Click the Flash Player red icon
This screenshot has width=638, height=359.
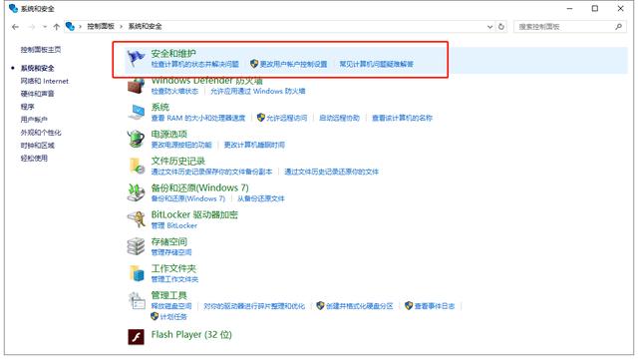tap(136, 337)
